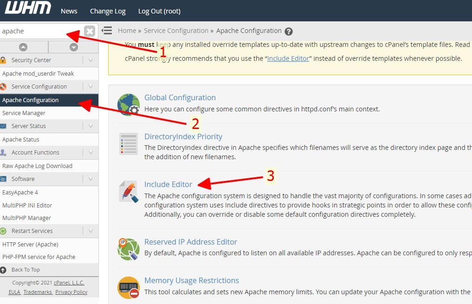The image size is (472, 304).
Task: Open Change Log in the top bar
Action: point(108,11)
